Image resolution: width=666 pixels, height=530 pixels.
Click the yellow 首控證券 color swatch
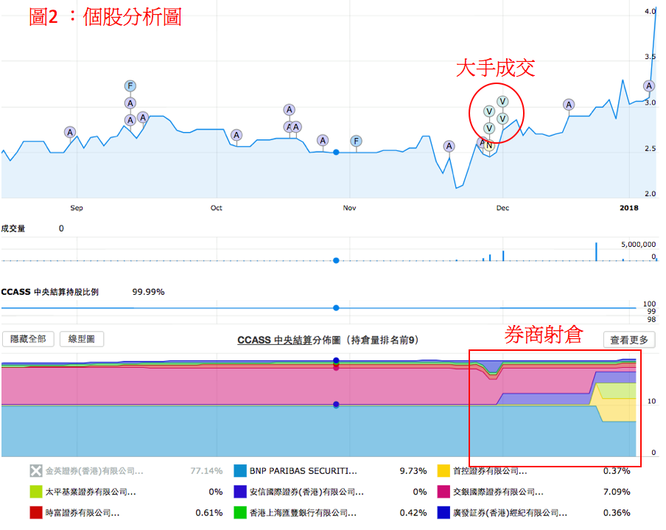pyautogui.click(x=444, y=471)
